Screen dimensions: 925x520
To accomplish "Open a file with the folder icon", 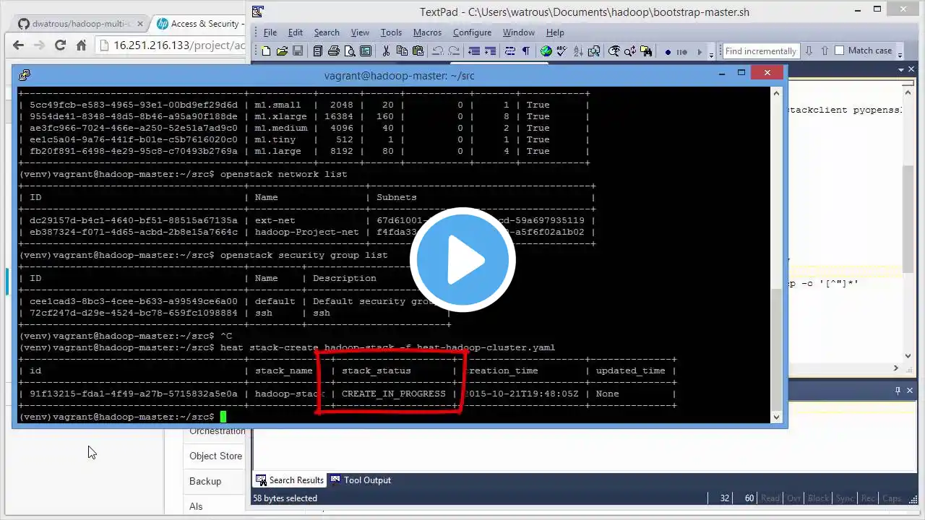I will click(283, 51).
